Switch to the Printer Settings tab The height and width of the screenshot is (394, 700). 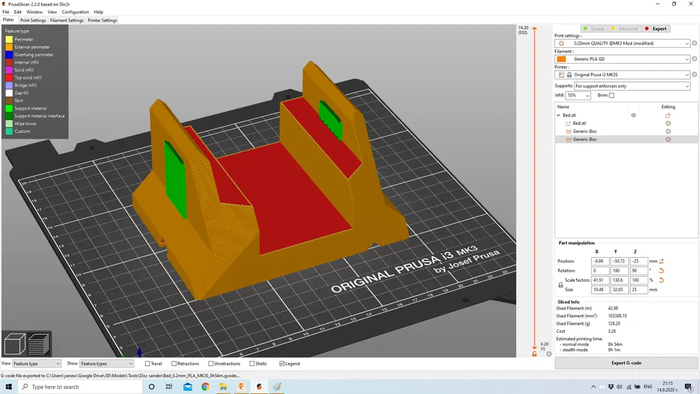102,20
